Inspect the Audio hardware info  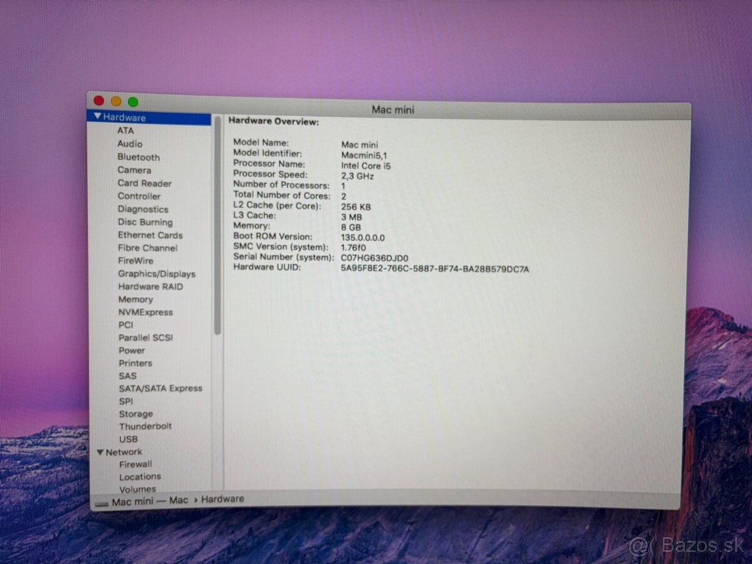130,144
